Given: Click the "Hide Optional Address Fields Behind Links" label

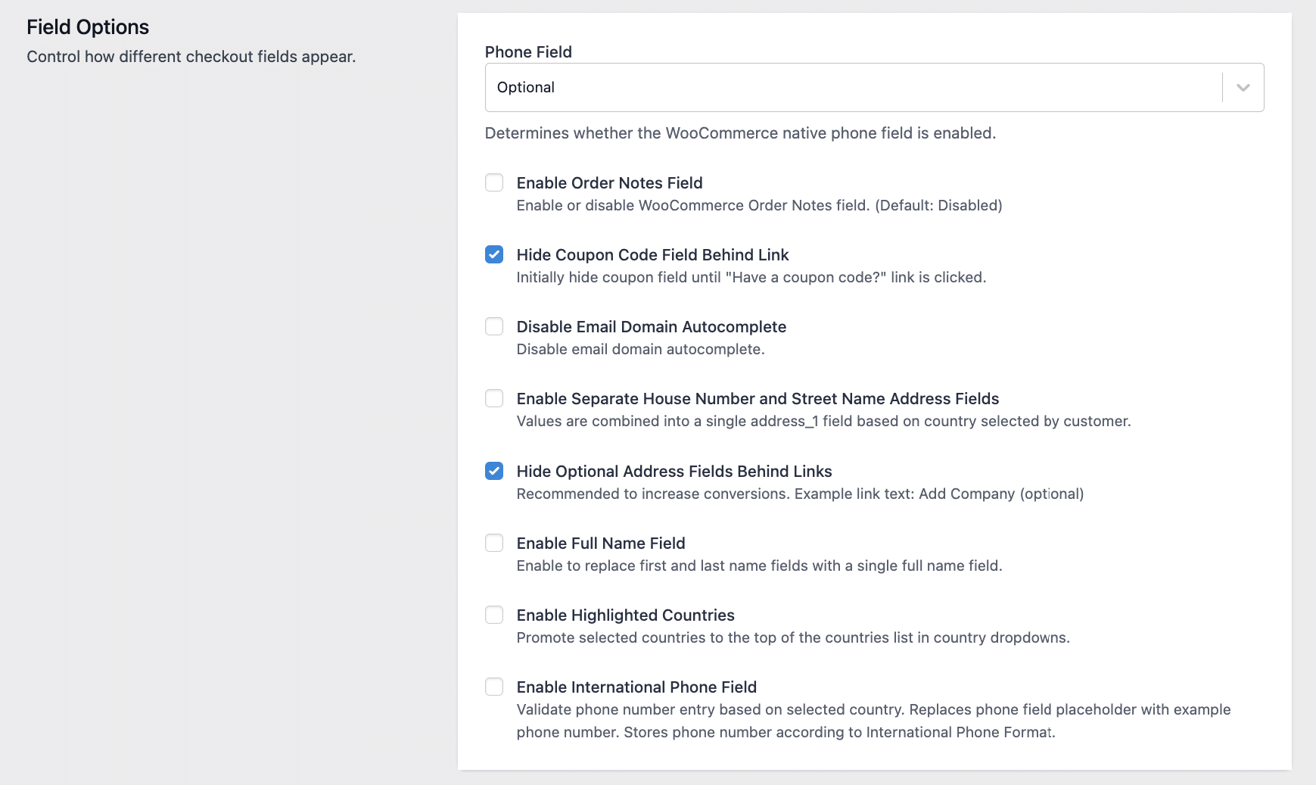Looking at the screenshot, I should point(674,472).
